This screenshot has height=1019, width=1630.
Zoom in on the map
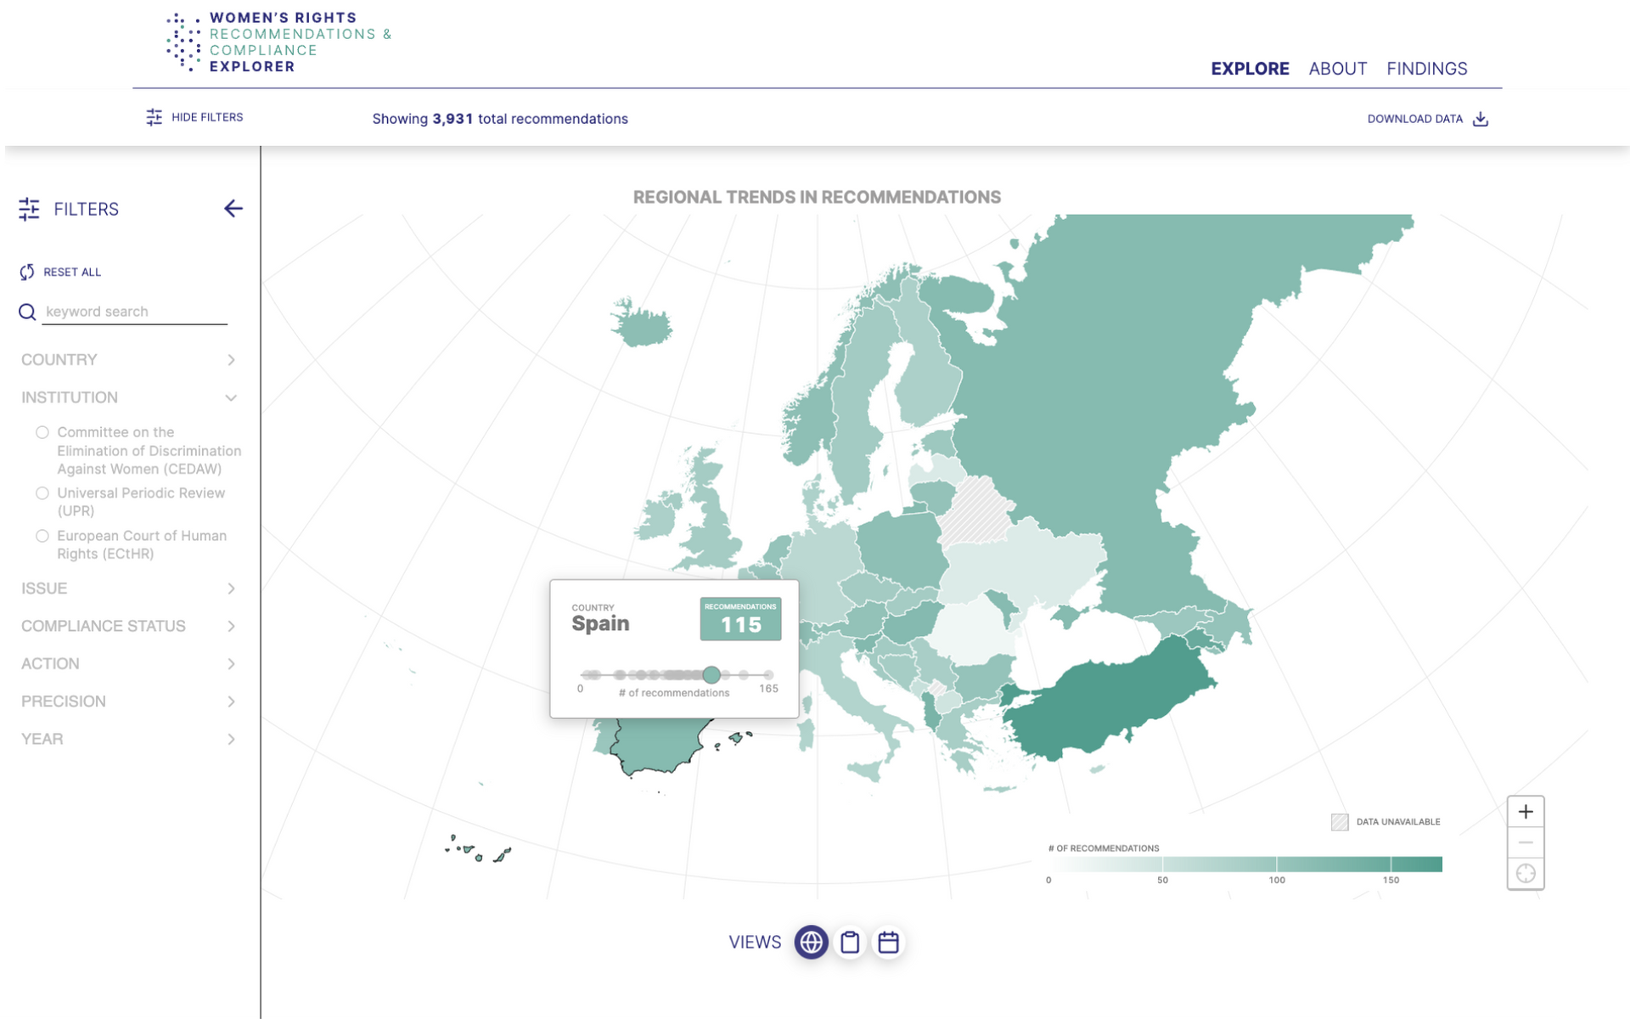coord(1525,812)
